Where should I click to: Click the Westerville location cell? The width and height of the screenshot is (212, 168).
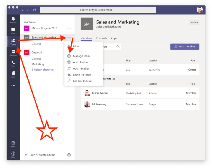155,70
